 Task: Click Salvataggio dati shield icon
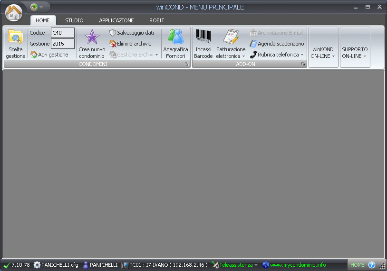(113, 33)
